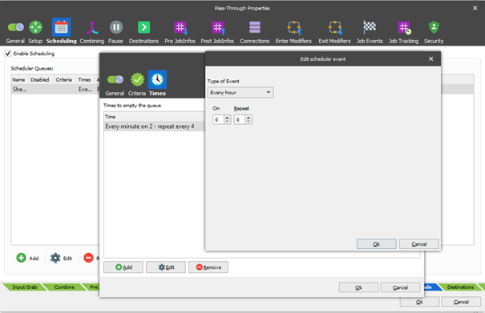Screen dimensions: 485x313
Task: Open the Combining section
Action: click(x=92, y=32)
